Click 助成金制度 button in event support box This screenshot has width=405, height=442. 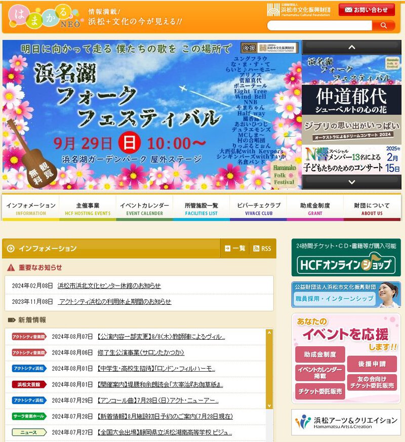click(320, 354)
